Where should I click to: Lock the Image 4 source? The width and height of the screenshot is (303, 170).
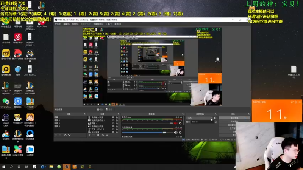117,124
